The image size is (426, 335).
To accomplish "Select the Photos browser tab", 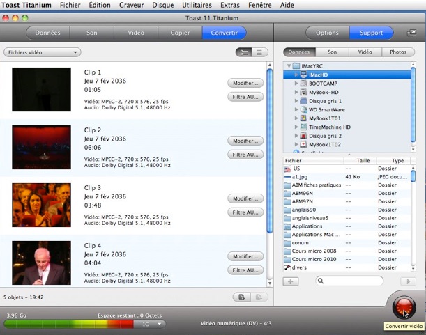I will point(398,52).
